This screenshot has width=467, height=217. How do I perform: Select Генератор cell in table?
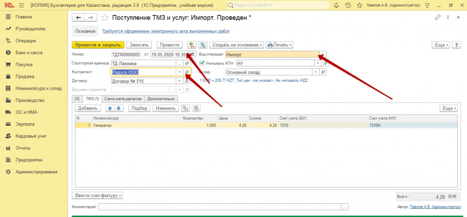pos(137,126)
